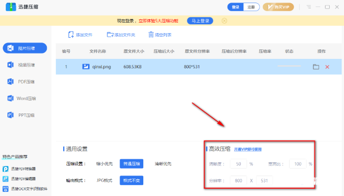Click the 迅捷OCR文字识别软件 product icon

(x=5, y=189)
